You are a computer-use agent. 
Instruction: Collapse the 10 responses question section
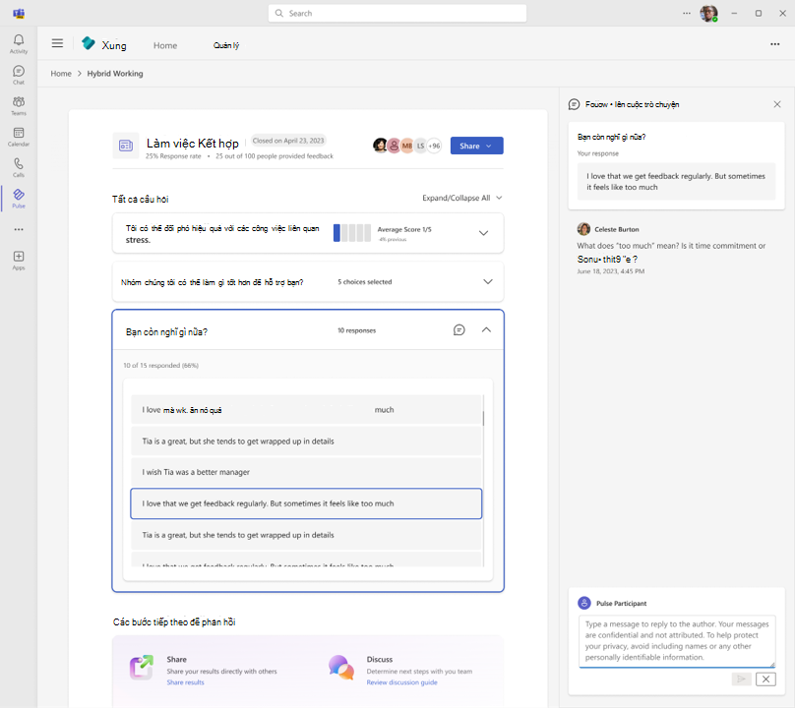click(x=486, y=330)
